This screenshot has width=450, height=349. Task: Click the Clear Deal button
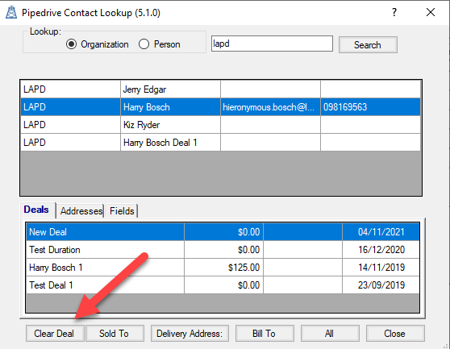(55, 334)
